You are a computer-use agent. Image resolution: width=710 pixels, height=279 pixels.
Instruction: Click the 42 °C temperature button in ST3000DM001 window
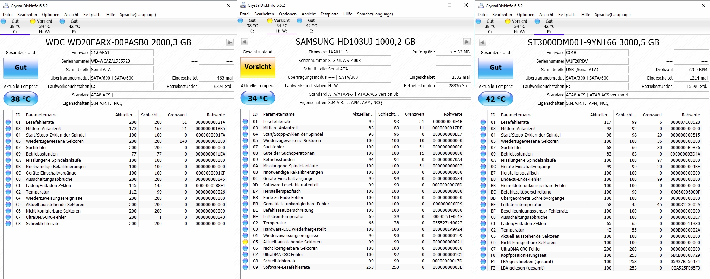tap(496, 99)
